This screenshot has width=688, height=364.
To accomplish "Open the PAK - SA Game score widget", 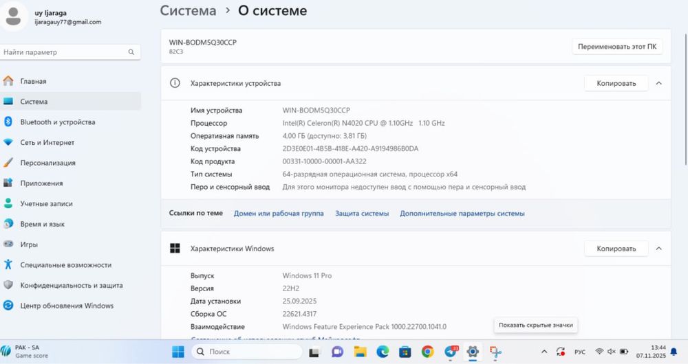I will pyautogui.click(x=25, y=352).
